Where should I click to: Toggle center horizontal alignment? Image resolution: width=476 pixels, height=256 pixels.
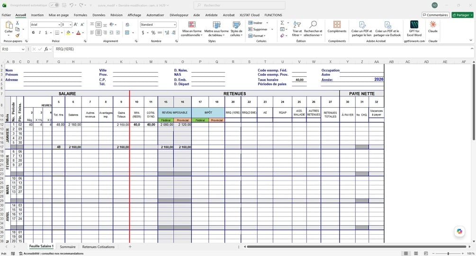coord(99,33)
